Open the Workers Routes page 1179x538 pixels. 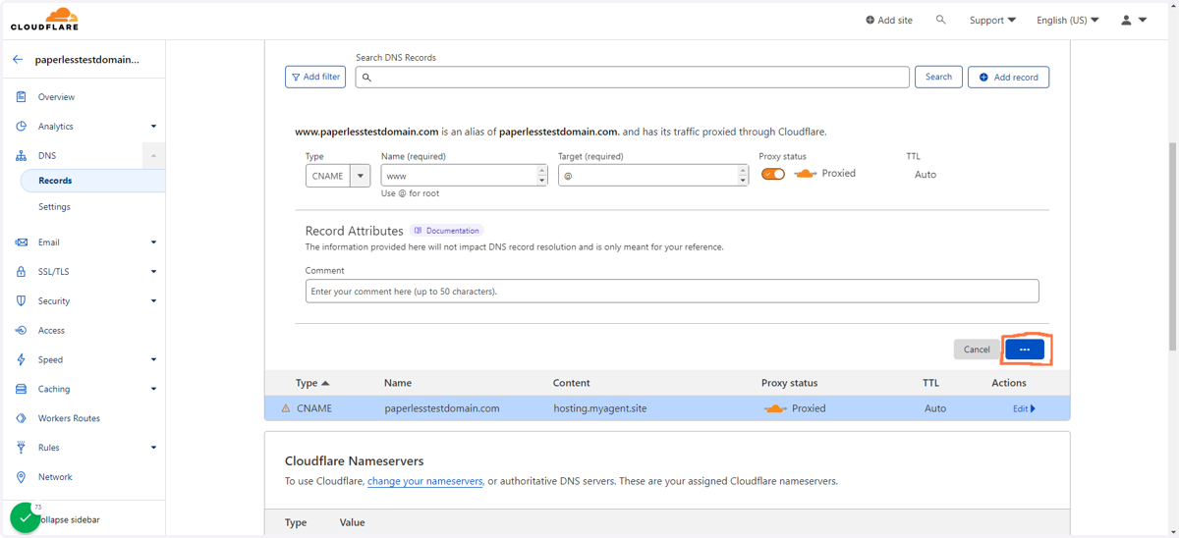pos(69,418)
